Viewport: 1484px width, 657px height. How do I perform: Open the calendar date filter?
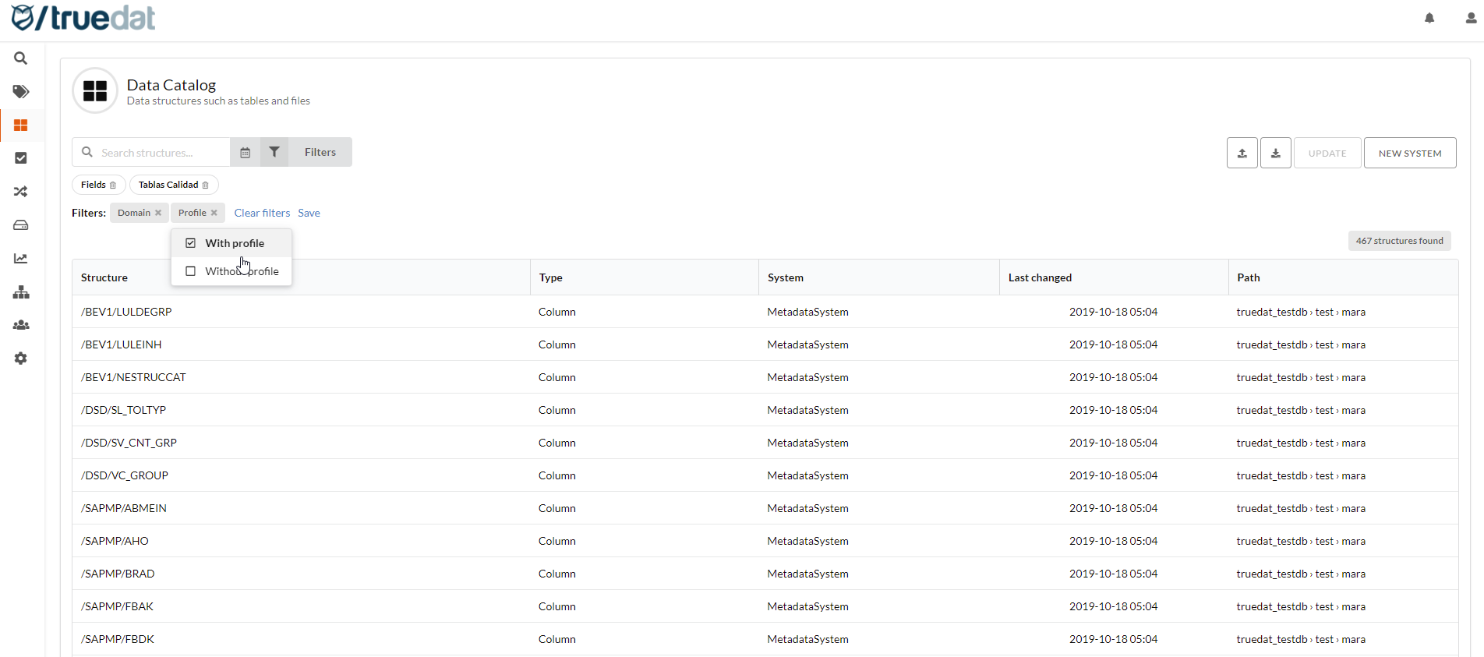(245, 153)
